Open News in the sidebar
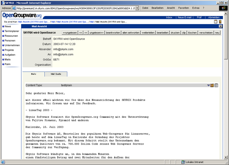229x165 pixels. pos(8,26)
